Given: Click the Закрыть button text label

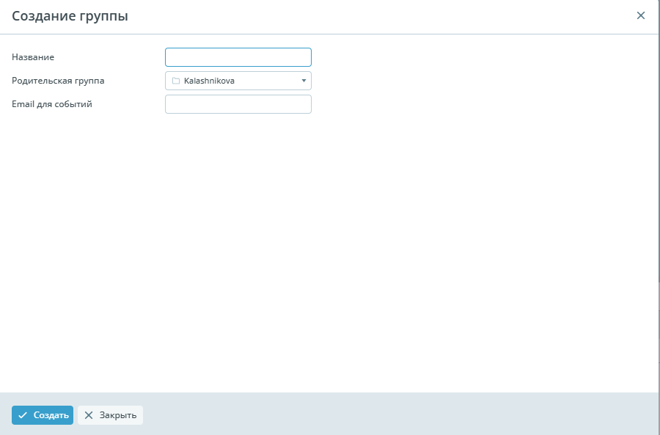Looking at the screenshot, I should [x=118, y=415].
